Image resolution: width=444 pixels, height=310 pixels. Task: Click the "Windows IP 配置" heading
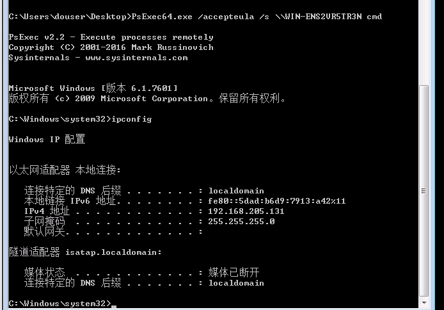pos(47,140)
